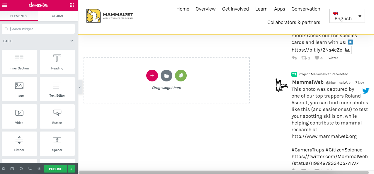This screenshot has width=374, height=174.
Task: Click the green Envato elements icon
Action: [x=181, y=76]
